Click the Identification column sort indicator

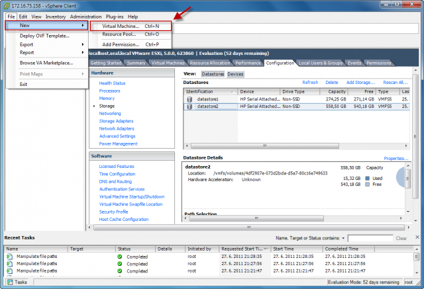pyautogui.click(x=232, y=92)
